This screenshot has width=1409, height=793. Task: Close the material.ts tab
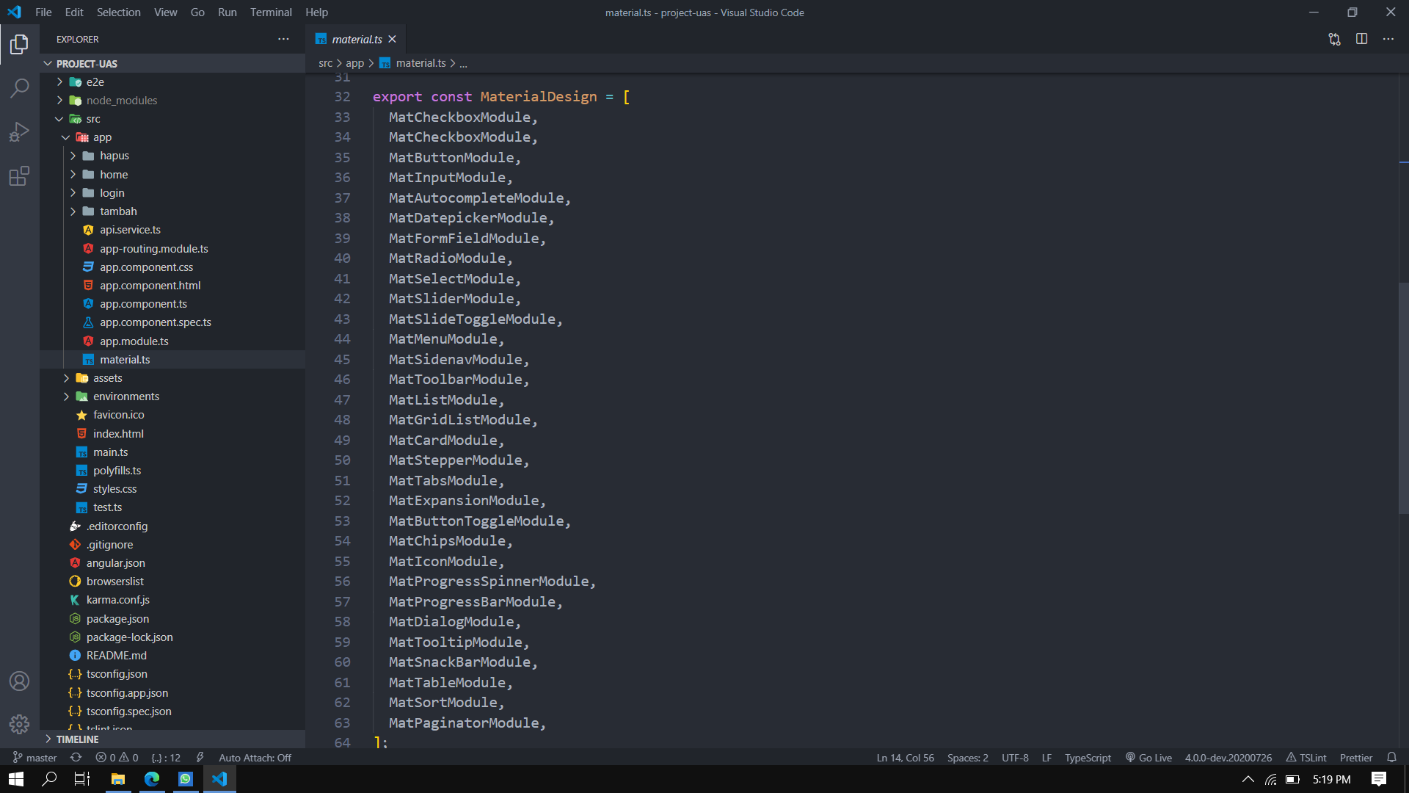click(392, 39)
